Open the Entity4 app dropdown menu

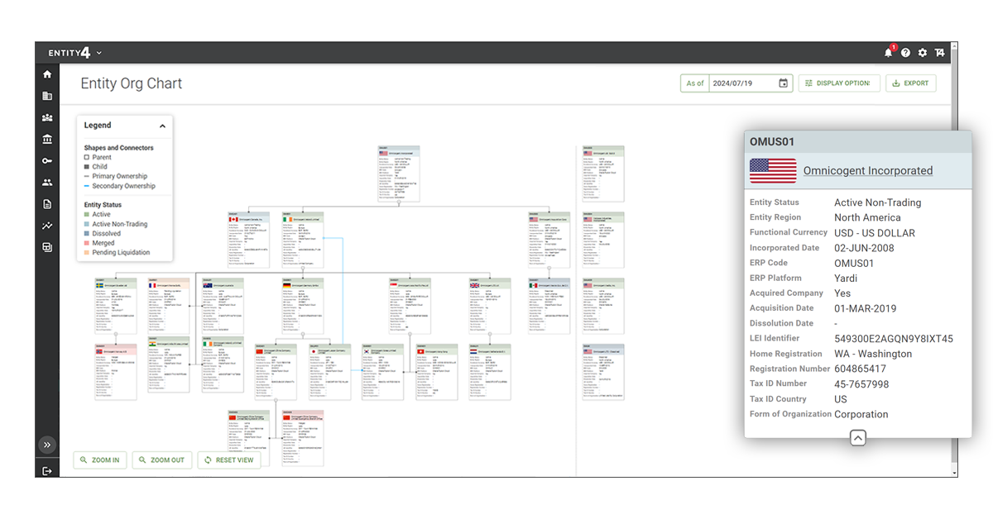click(x=99, y=53)
